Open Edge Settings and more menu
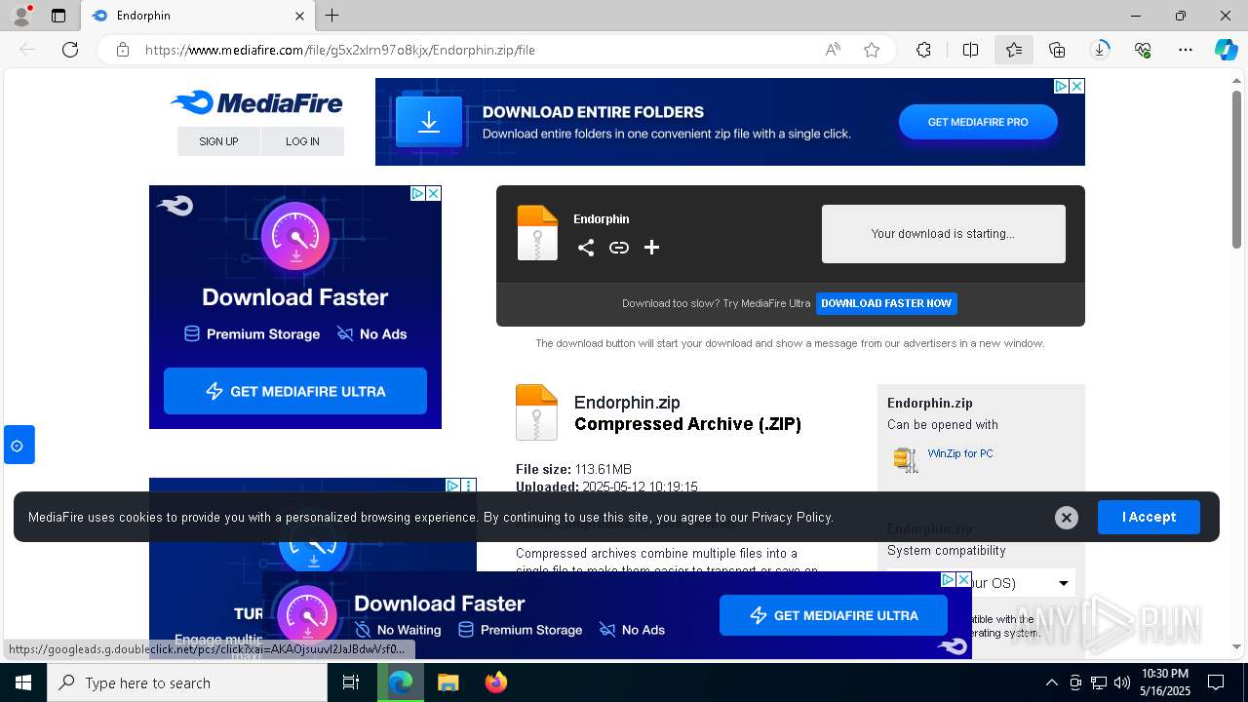Viewport: 1248px width, 702px height. (1186, 50)
